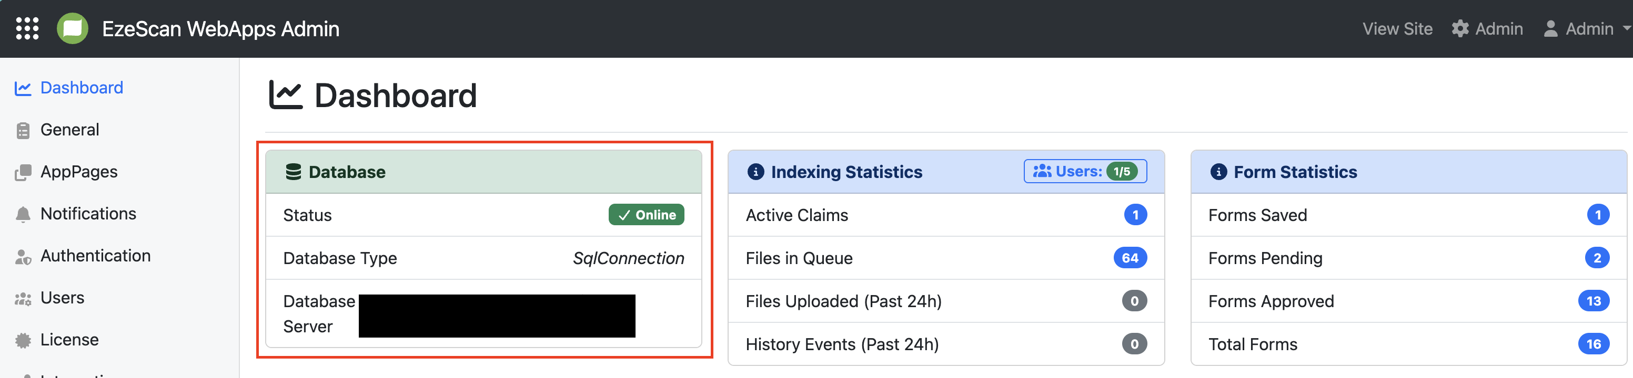Click the History Events (Past 24h) label
Screen dimensions: 1633x378
tap(842, 344)
